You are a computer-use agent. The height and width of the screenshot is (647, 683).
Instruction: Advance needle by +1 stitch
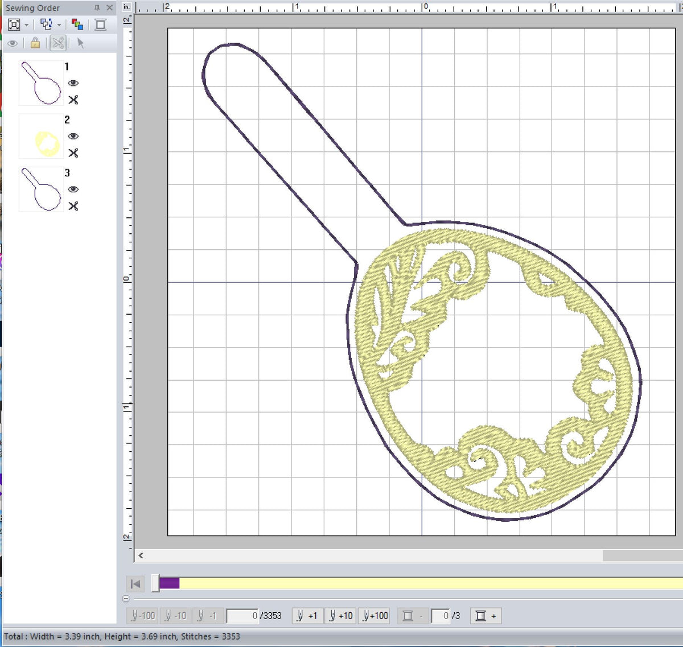pyautogui.click(x=307, y=616)
